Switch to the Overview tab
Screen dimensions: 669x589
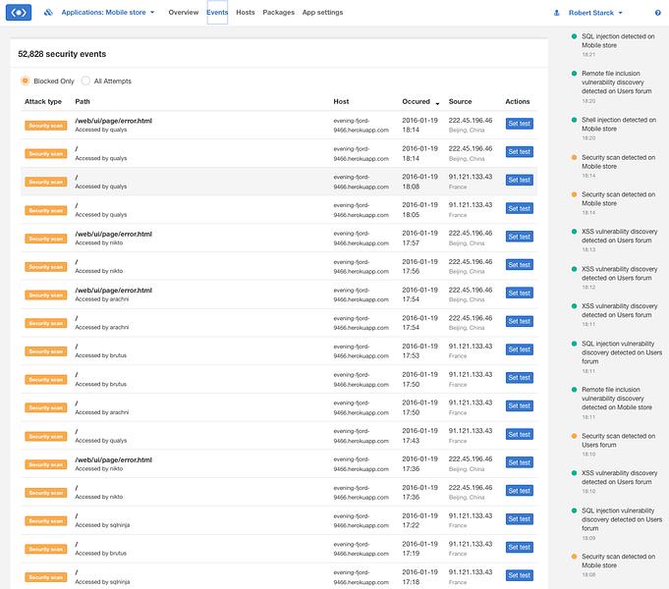tap(184, 13)
